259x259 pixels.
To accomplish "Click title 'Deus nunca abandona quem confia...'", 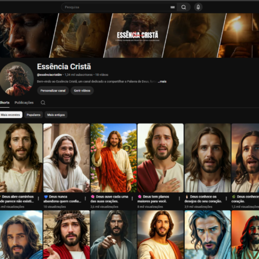I will click(x=62, y=199).
